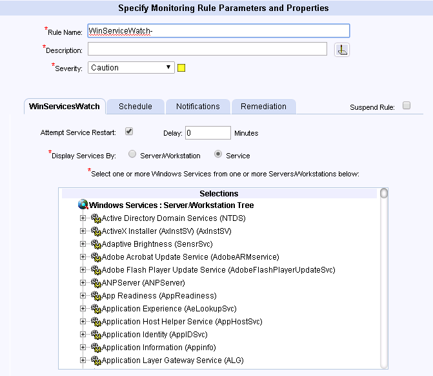Click the Delay minutes input field

tap(208, 132)
